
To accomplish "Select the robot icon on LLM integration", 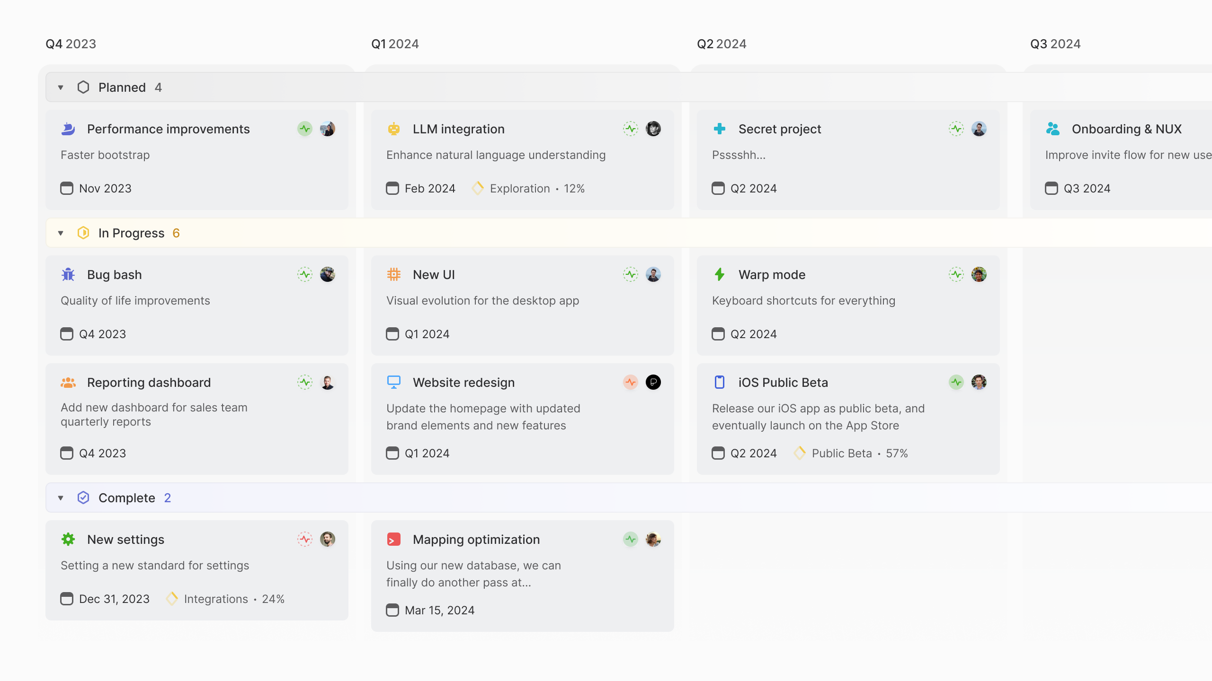I will 393,129.
